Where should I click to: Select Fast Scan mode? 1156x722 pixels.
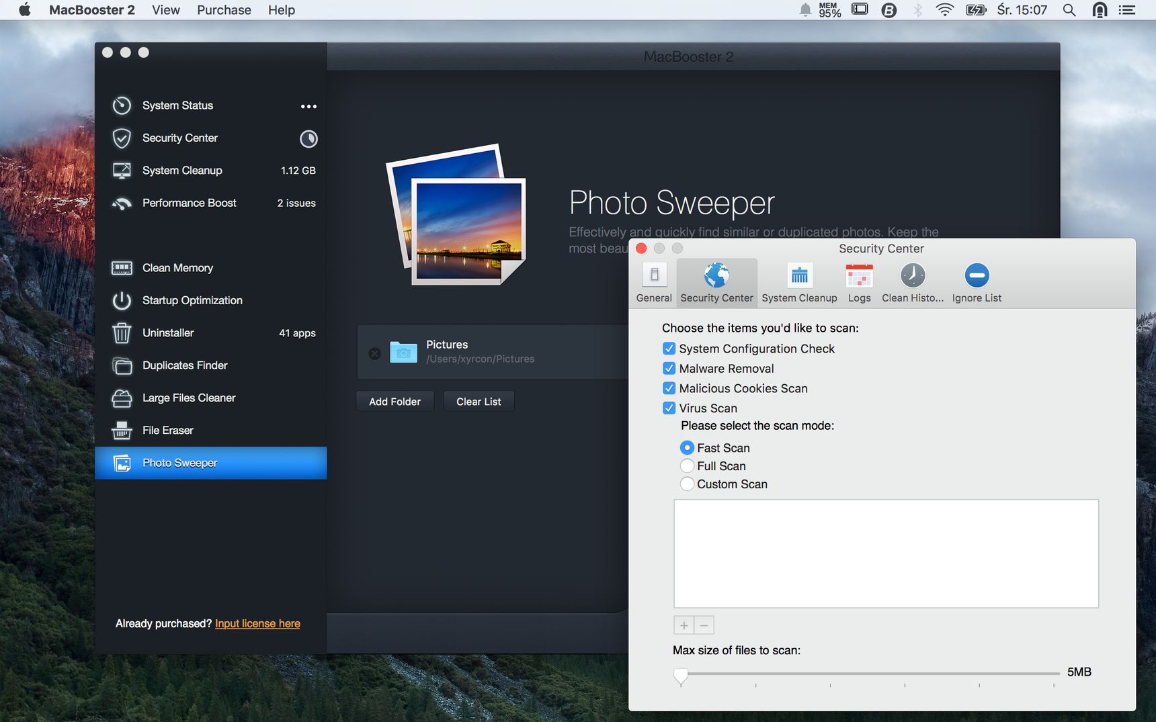click(687, 447)
